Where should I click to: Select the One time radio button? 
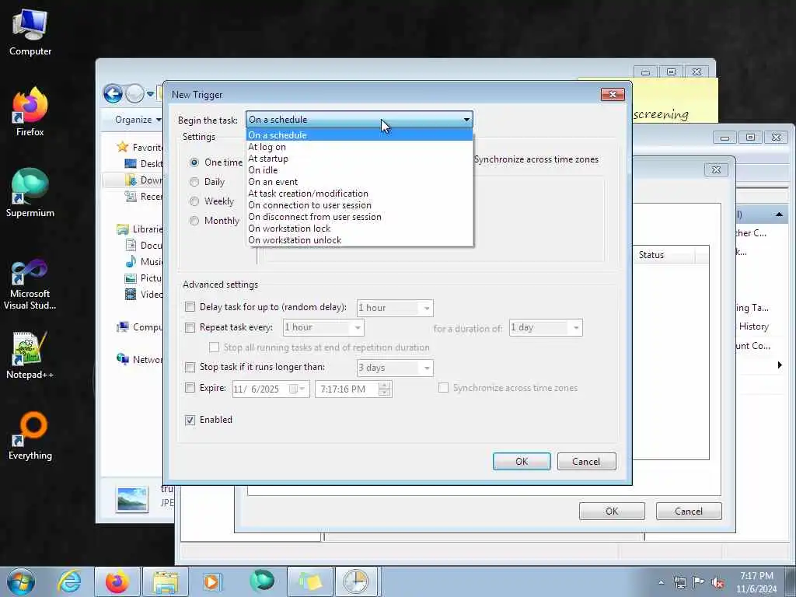[194, 162]
